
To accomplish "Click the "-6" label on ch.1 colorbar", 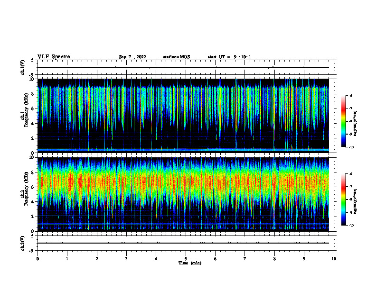I will coord(350,96).
